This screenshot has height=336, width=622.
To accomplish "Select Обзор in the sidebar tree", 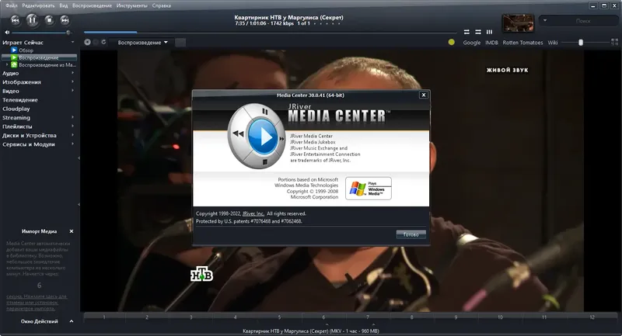I will (x=26, y=50).
